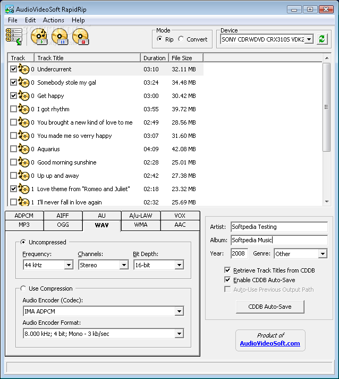
Task: Switch to the AU format tab
Action: point(102,216)
